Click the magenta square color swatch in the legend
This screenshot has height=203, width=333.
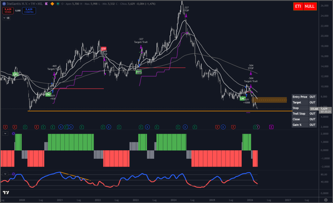pyautogui.click(x=46, y=4)
